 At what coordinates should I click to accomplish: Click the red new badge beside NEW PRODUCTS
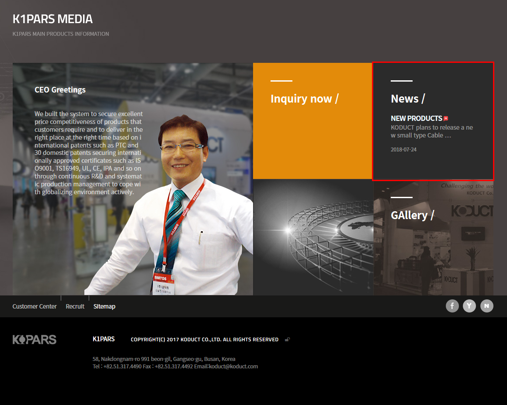tap(446, 118)
